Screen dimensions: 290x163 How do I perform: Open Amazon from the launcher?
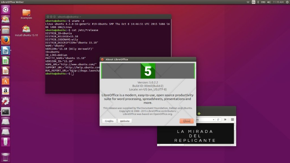(5, 91)
